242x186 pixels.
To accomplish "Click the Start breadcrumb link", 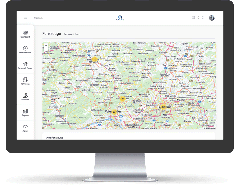I will (x=77, y=34).
